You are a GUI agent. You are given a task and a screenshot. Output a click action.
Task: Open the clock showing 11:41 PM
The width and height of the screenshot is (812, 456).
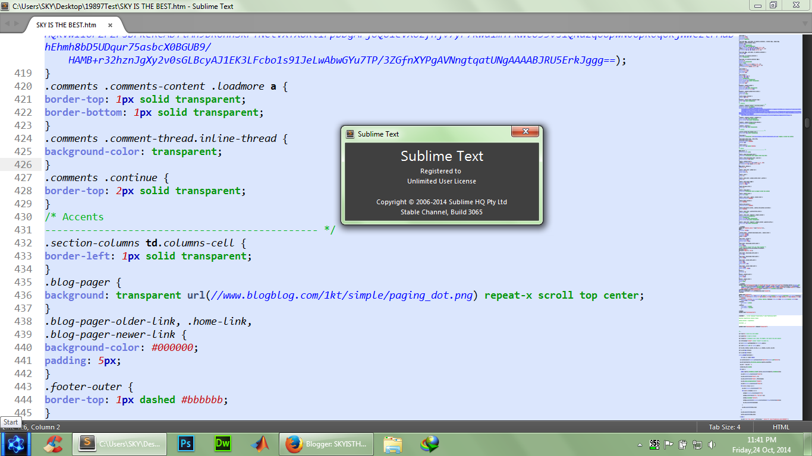point(761,445)
